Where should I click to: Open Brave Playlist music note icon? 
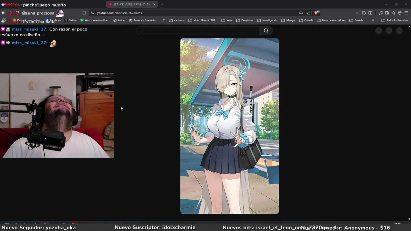tap(380, 13)
